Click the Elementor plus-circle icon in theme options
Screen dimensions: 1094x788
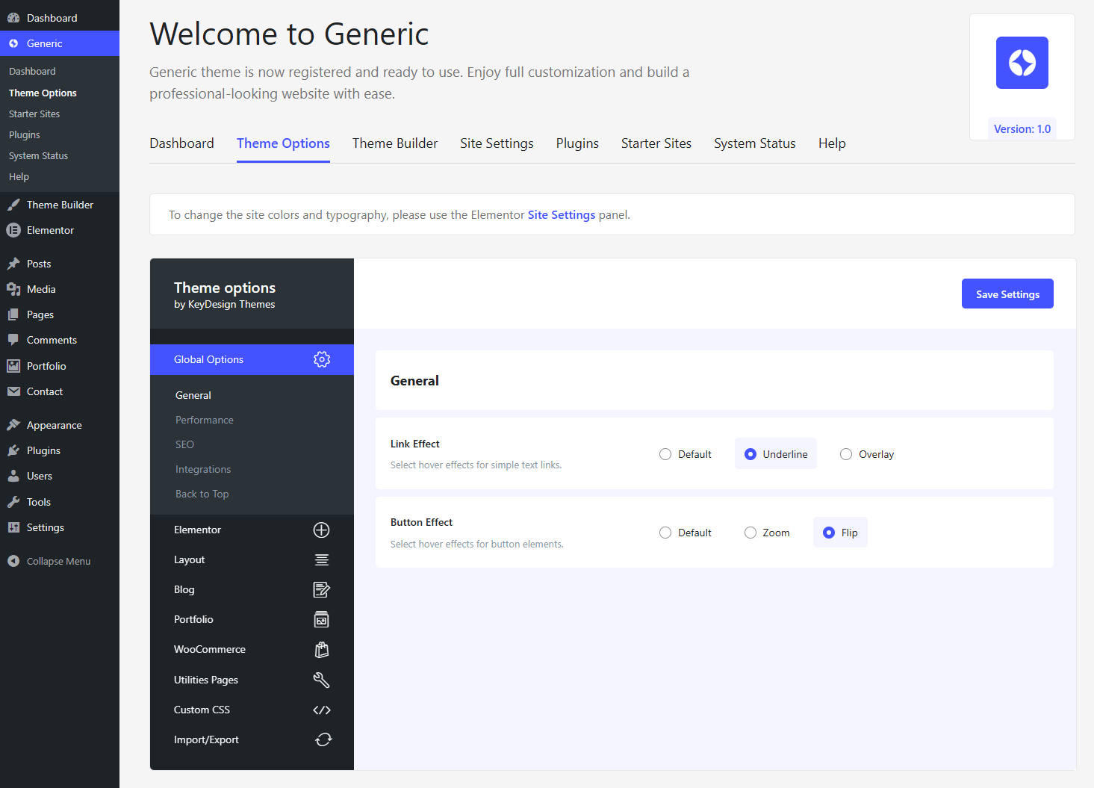[x=322, y=530]
